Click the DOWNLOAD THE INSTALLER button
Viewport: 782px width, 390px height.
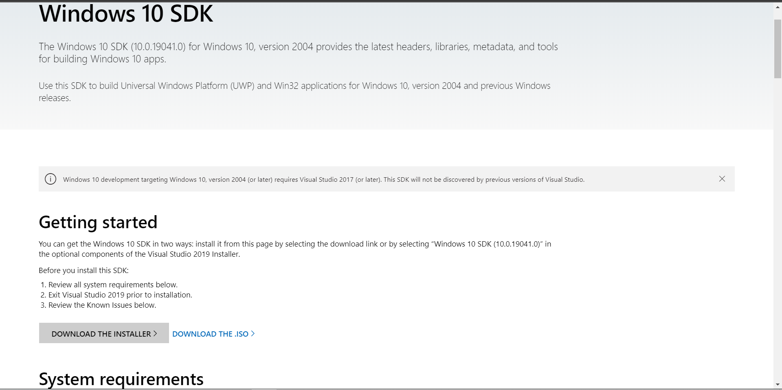(104, 333)
